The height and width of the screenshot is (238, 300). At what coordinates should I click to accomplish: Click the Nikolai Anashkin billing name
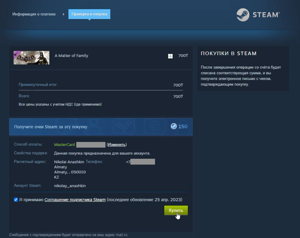pyautogui.click(x=69, y=162)
